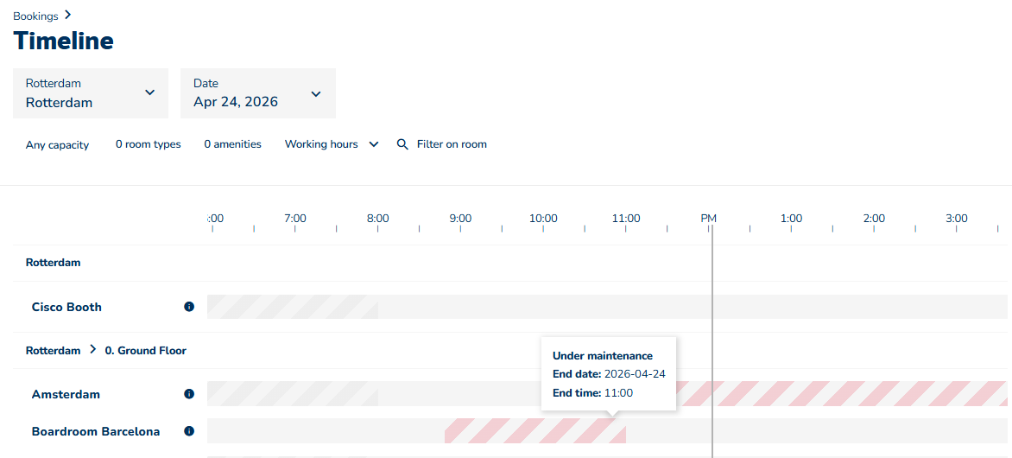Screen dimensions: 1012x458
Task: Click the Filter on room field
Action: tap(452, 144)
